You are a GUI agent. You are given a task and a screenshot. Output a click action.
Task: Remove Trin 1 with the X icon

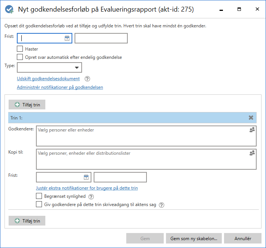coord(251,118)
